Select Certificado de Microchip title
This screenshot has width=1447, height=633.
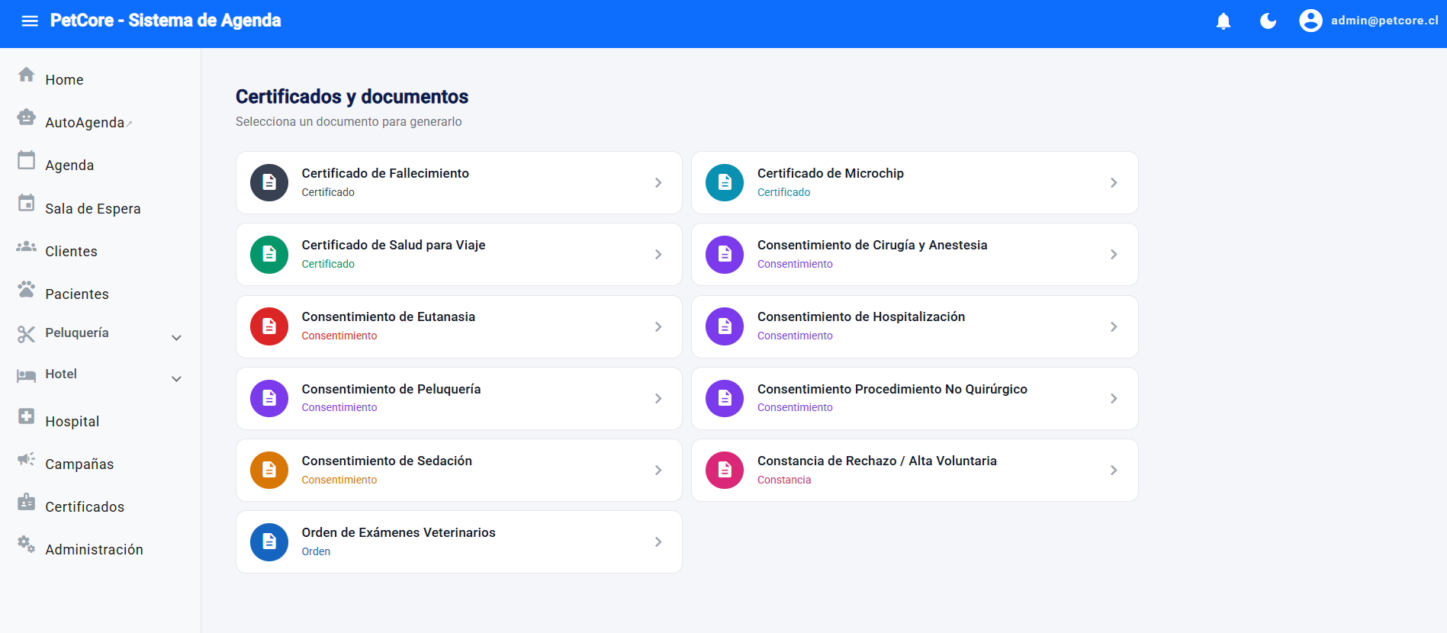(x=831, y=173)
